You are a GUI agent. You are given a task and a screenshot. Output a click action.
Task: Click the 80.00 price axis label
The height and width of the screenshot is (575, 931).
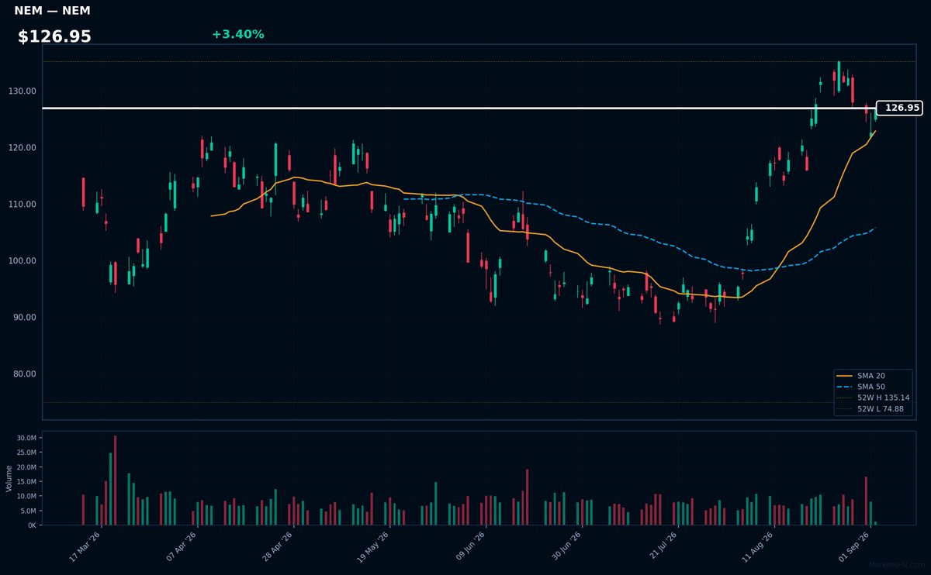coord(26,374)
